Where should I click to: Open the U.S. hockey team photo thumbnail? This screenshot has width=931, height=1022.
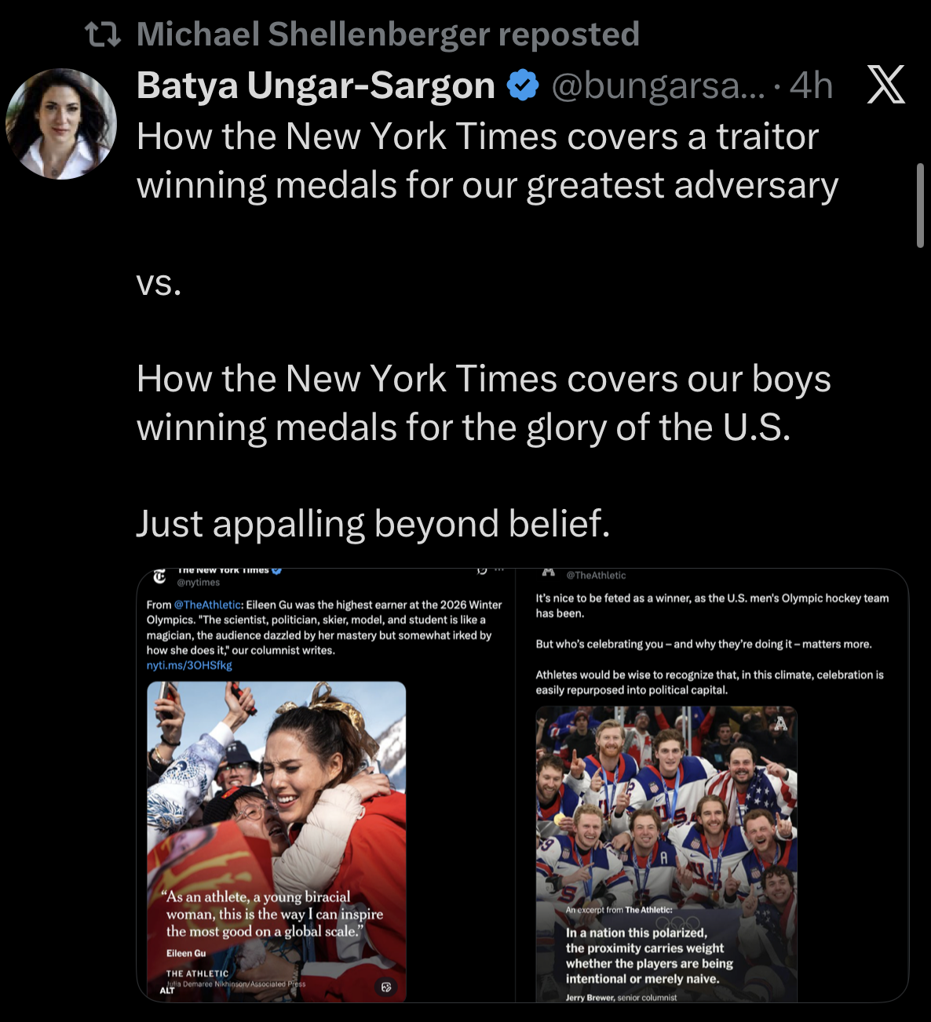tap(666, 854)
